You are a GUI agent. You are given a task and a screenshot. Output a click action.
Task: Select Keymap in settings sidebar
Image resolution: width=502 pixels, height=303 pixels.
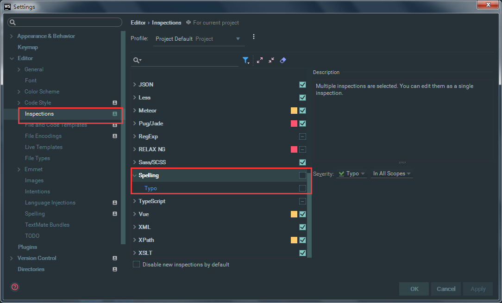pos(28,47)
